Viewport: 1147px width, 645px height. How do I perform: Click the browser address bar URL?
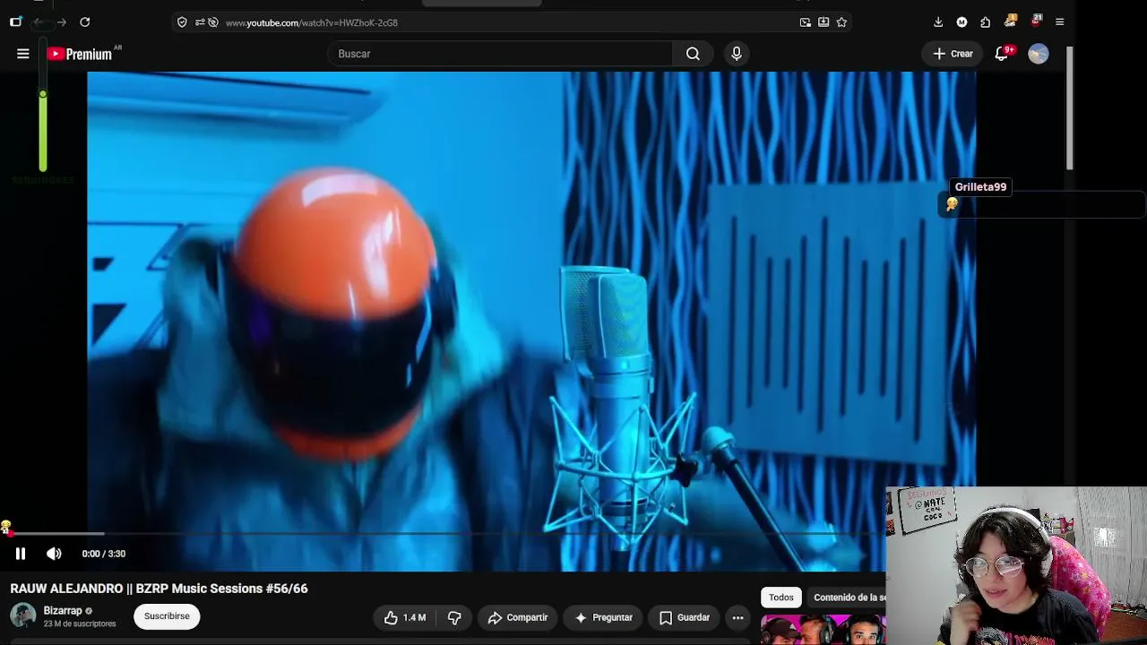click(x=312, y=22)
